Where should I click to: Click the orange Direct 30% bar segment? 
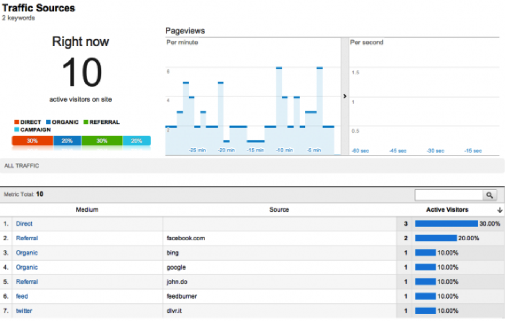[x=32, y=141]
